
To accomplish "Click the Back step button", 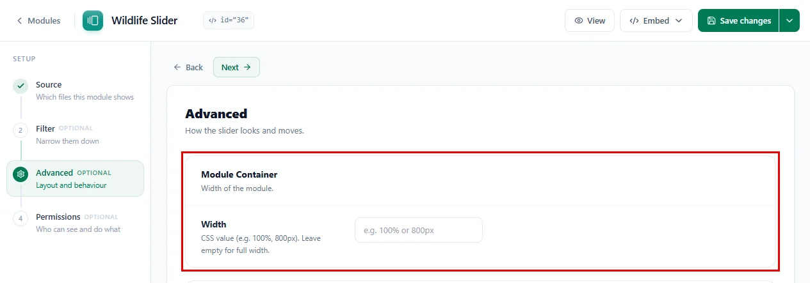I will 188,67.
